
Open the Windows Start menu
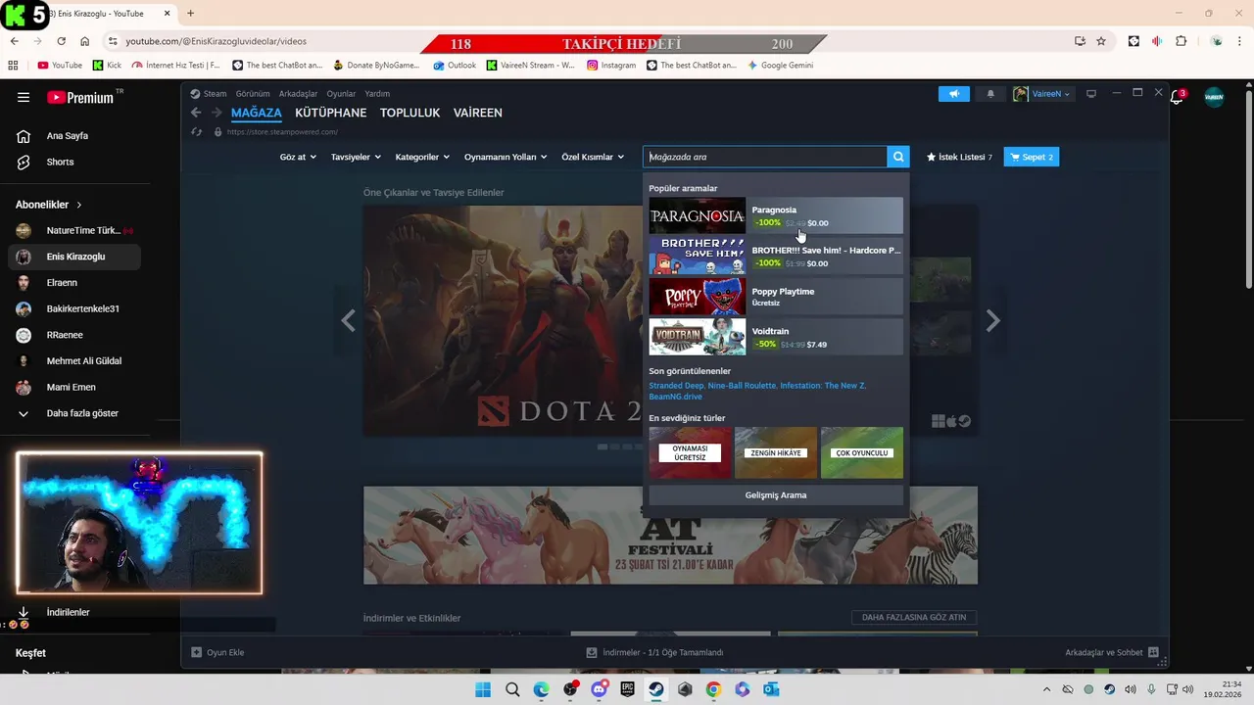point(483,689)
